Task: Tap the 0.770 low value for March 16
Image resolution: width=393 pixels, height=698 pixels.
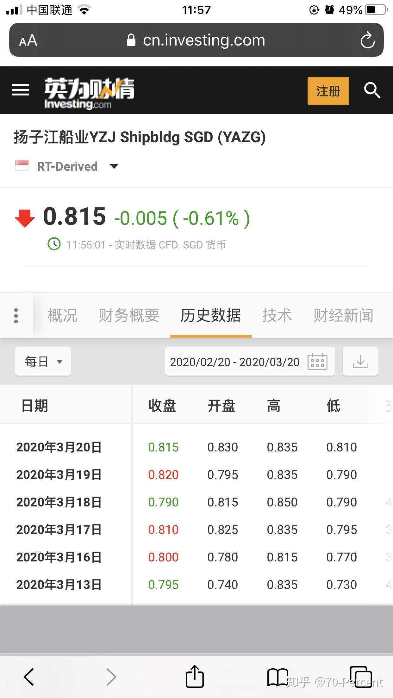Action: [x=342, y=557]
